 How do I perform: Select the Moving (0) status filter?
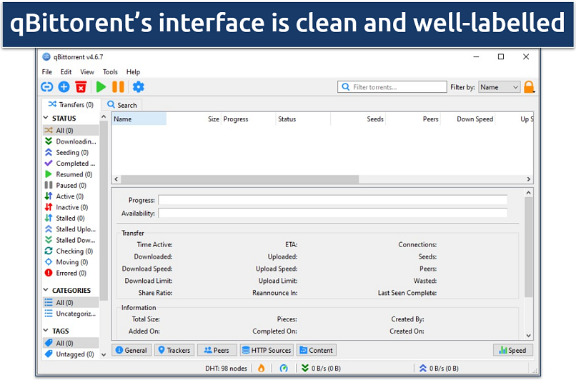coord(71,262)
